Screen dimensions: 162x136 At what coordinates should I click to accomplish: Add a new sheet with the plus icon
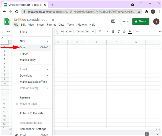click(x=11, y=134)
